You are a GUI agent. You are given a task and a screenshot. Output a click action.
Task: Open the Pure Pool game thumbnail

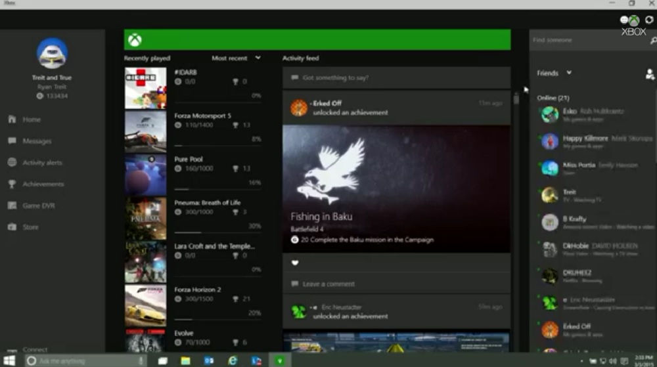point(145,175)
